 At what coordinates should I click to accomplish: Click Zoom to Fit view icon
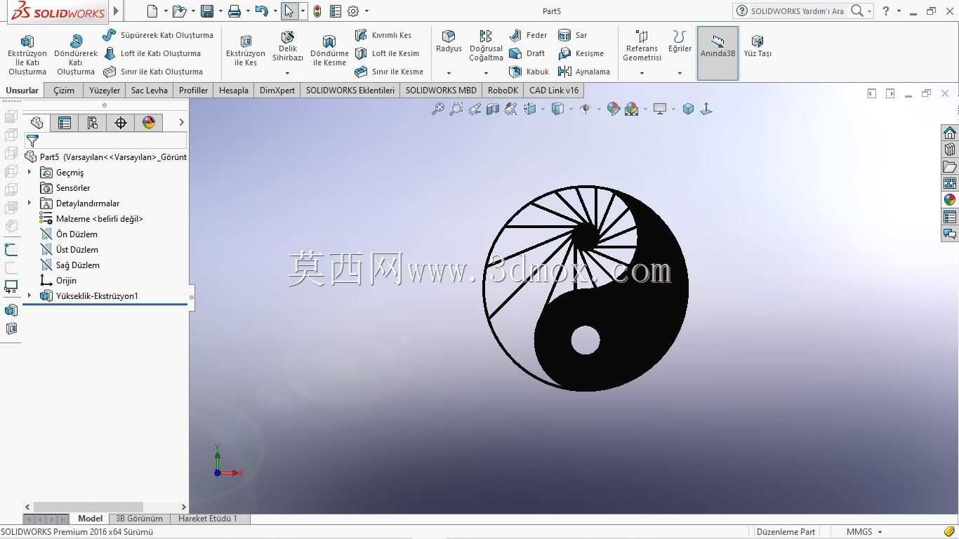tap(438, 109)
